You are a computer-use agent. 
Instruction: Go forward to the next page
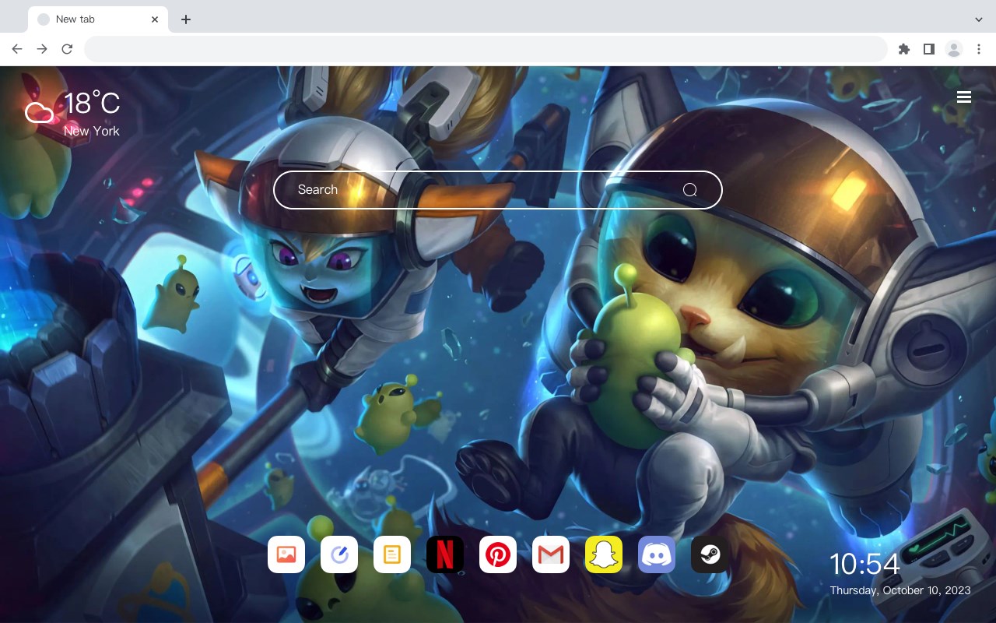42,49
